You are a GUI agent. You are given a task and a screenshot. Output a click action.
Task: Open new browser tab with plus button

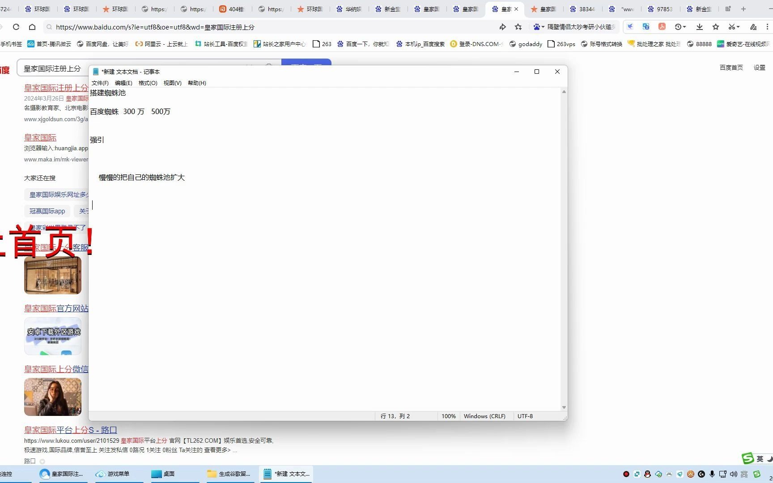(x=743, y=9)
